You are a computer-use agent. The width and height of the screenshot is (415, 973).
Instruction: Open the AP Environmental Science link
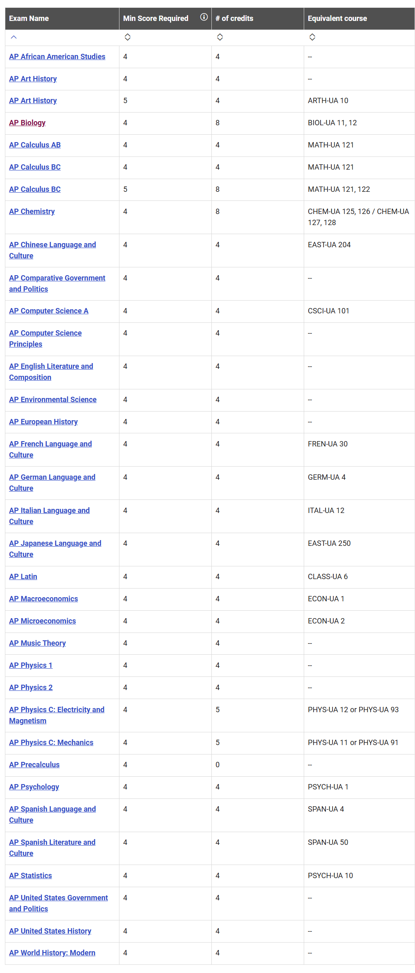point(53,400)
